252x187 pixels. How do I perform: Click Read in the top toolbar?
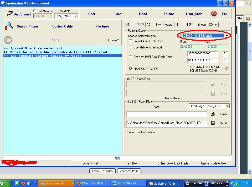pyautogui.click(x=143, y=14)
